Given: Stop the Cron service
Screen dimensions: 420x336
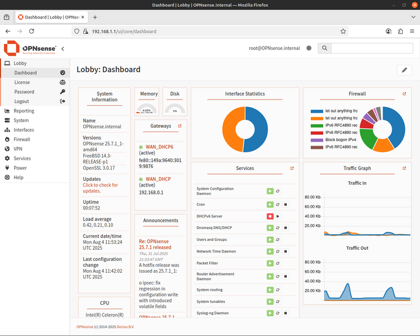Looking at the screenshot, I should [x=286, y=204].
